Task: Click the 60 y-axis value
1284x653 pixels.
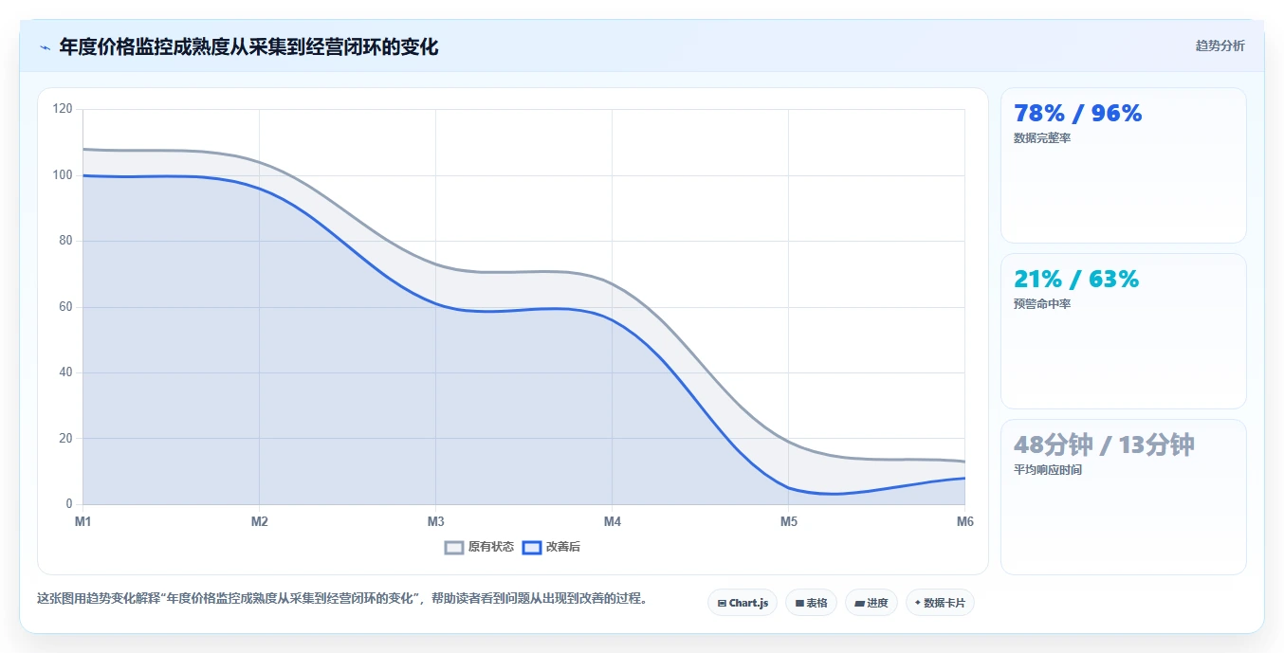Action: pos(65,307)
